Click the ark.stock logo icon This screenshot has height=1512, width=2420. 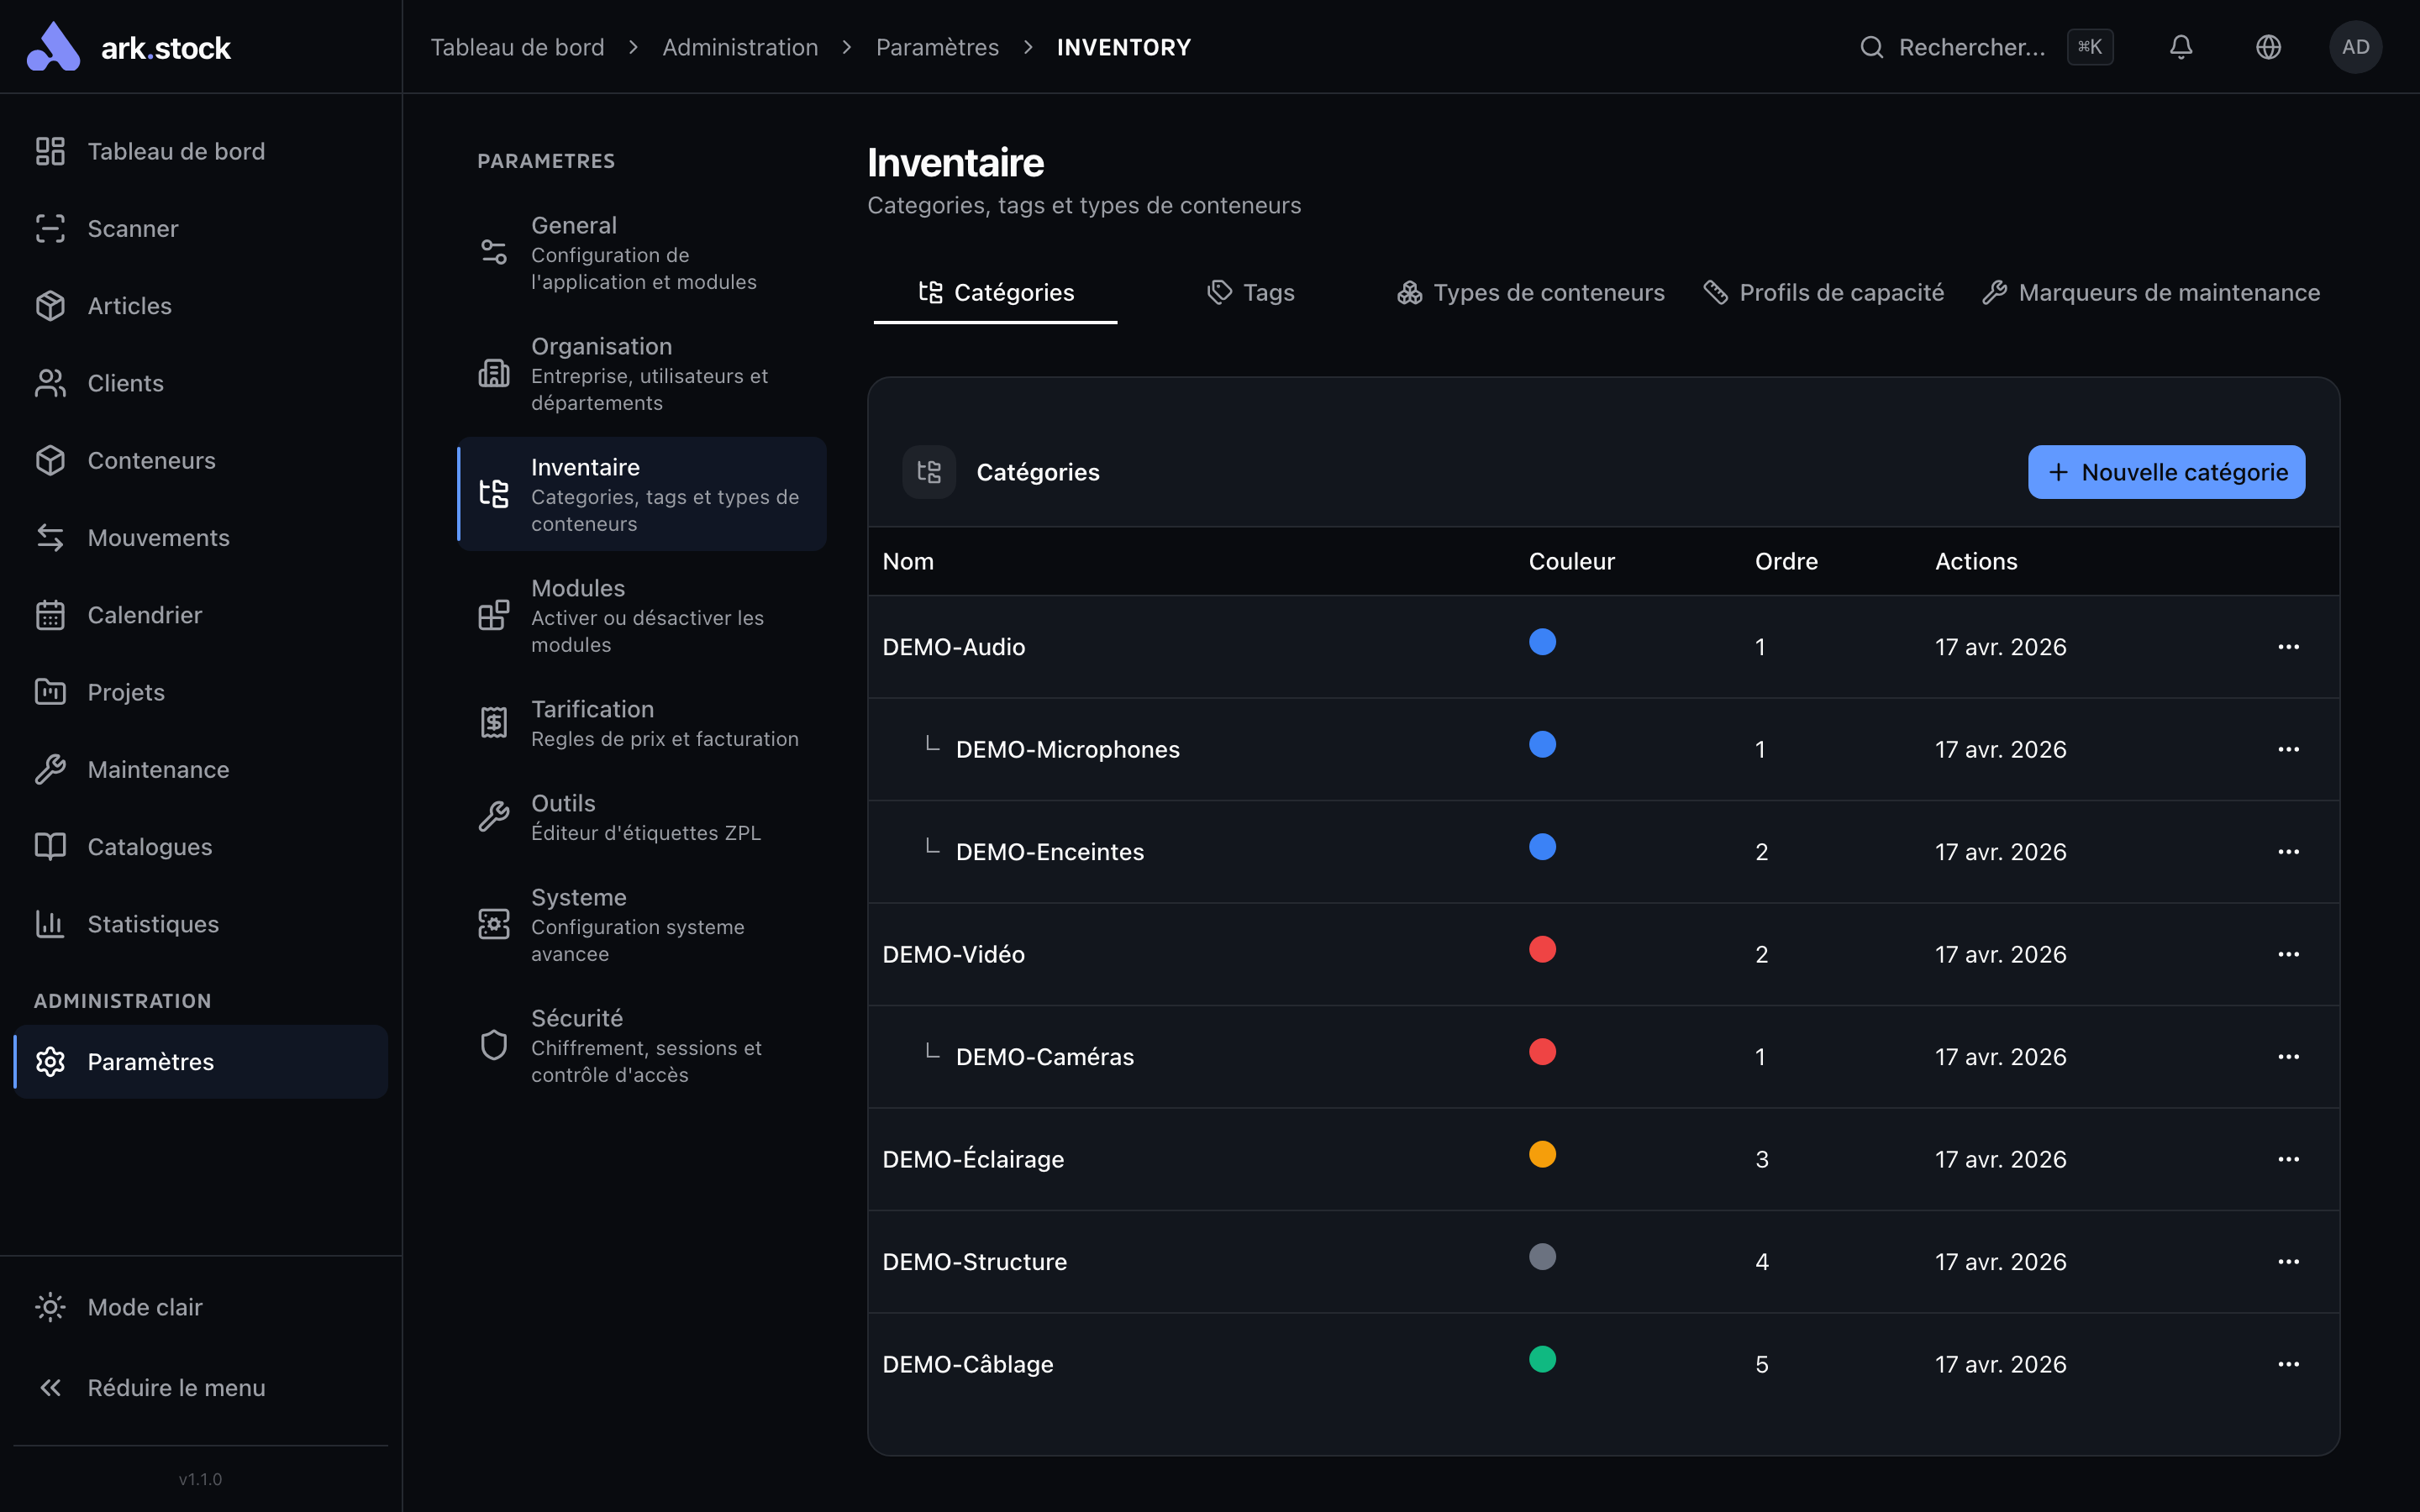click(53, 47)
